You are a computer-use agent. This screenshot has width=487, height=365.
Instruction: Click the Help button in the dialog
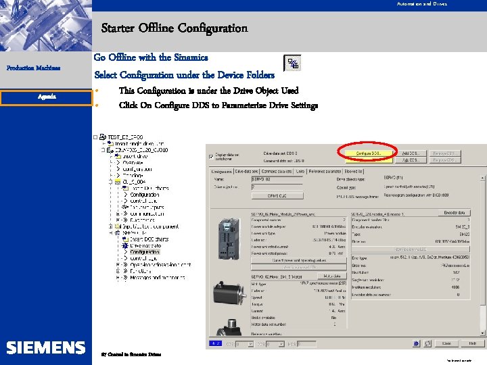pyautogui.click(x=472, y=343)
